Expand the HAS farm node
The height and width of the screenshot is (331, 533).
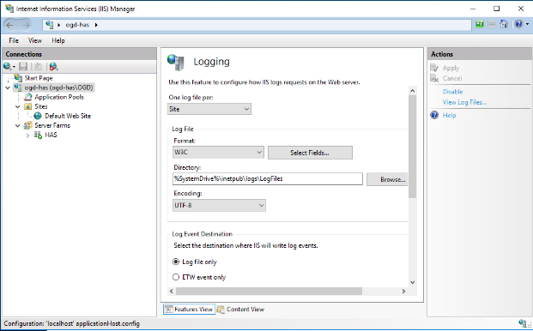[27, 135]
